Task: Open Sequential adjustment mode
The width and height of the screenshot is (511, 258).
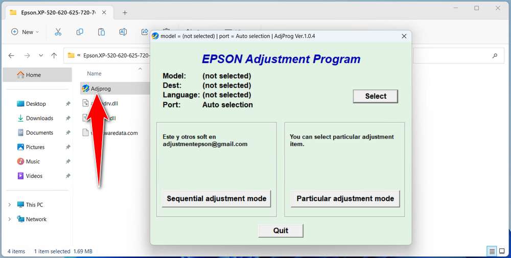Action: pyautogui.click(x=216, y=198)
